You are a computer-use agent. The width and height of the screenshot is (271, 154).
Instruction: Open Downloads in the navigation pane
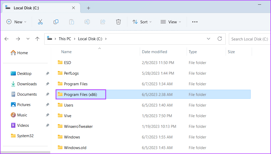pyautogui.click(x=24, y=84)
